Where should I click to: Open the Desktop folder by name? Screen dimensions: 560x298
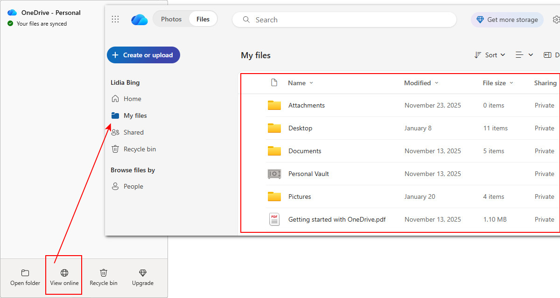(300, 128)
